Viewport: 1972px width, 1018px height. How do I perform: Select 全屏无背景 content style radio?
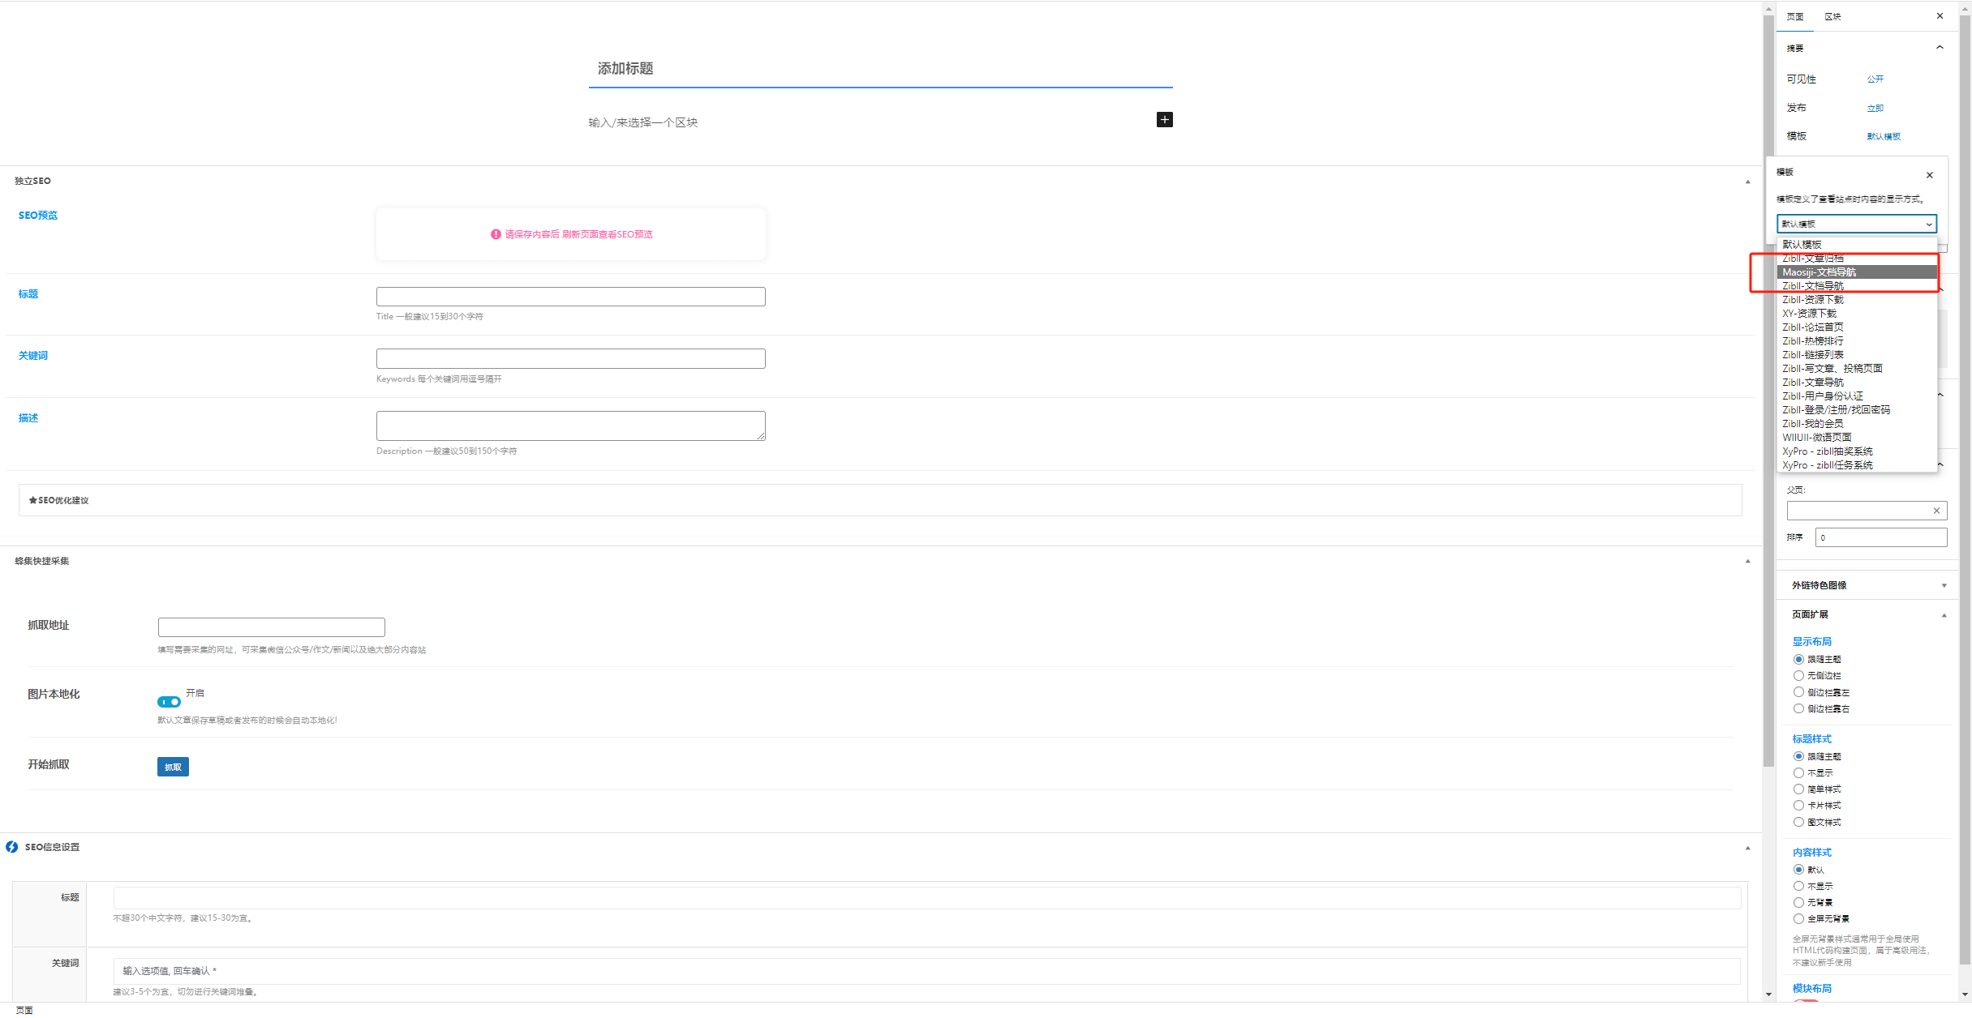[x=1798, y=919]
